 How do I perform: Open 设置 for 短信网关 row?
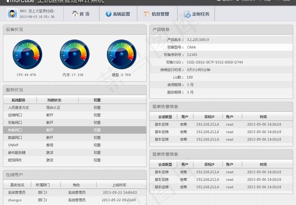coord(97,160)
